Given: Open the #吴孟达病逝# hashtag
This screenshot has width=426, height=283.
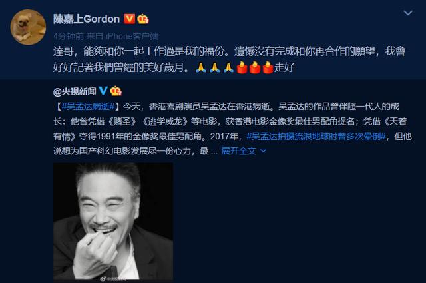Looking at the screenshot, I should click(89, 107).
